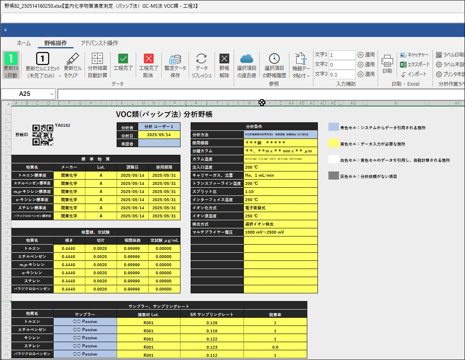Image resolution: width=465 pixels, height=360 pixels.
Task: Click the quick access toolbar customize arrow
Action: click(x=5, y=30)
